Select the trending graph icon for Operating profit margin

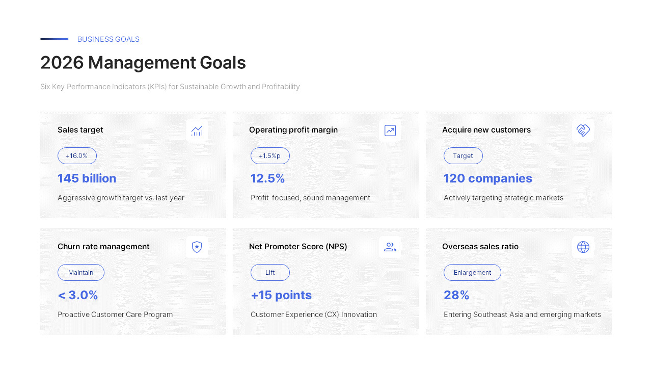pos(390,130)
